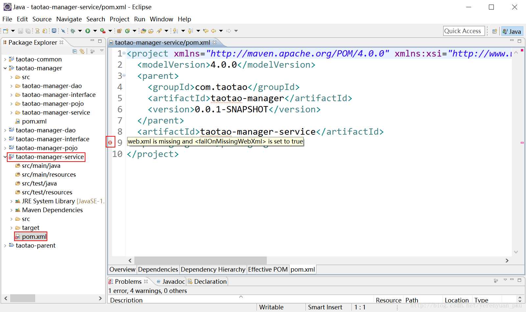This screenshot has height=312, width=526.
Task: Click the Next Annotation arrow icon
Action: tap(175, 31)
